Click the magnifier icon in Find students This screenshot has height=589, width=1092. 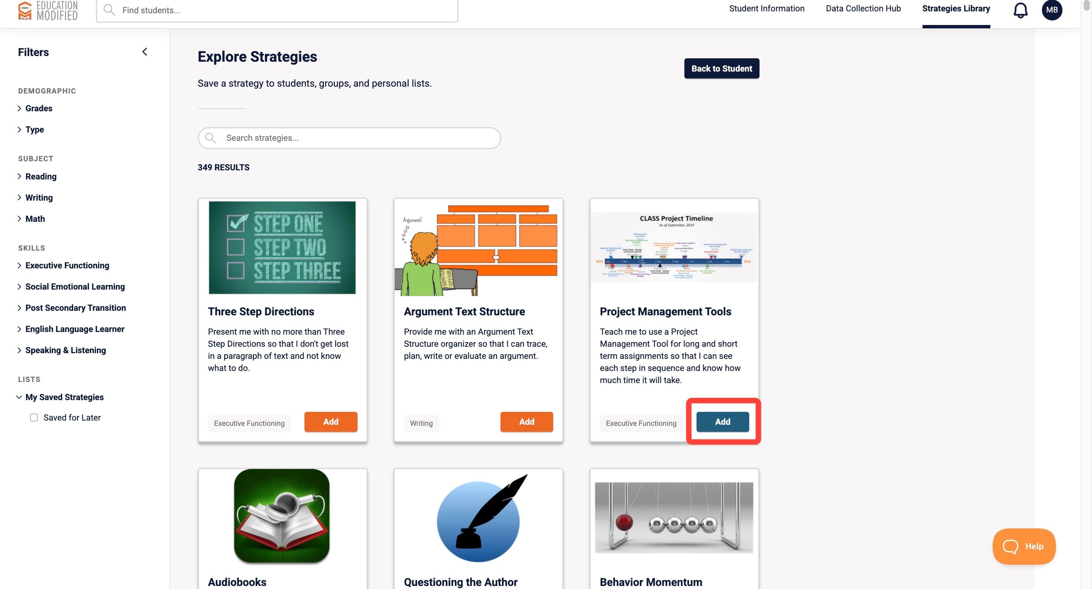[x=109, y=10]
